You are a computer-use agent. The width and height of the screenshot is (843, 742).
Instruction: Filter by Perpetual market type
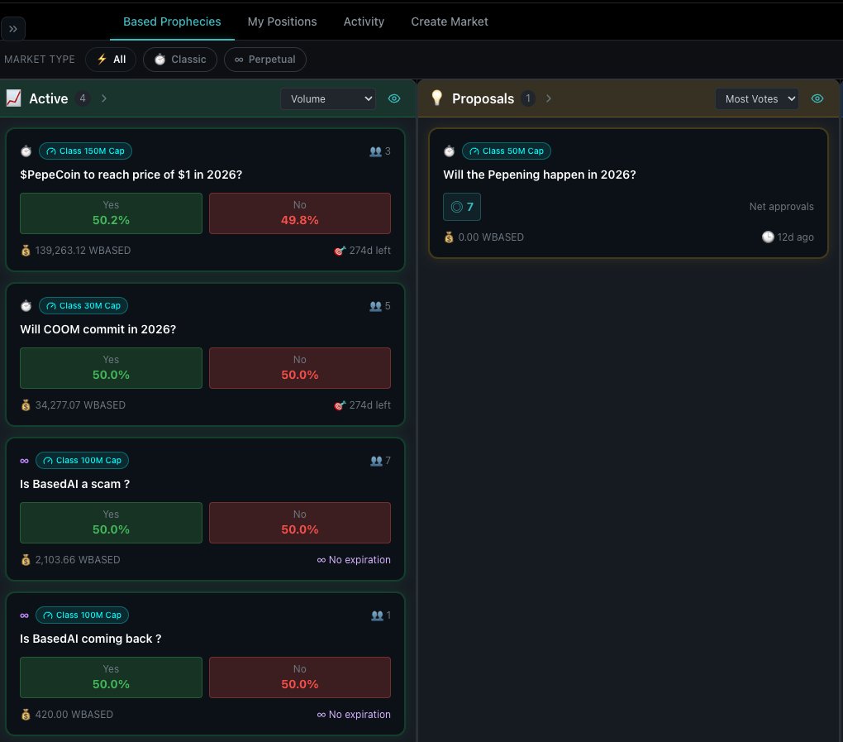[x=265, y=60]
